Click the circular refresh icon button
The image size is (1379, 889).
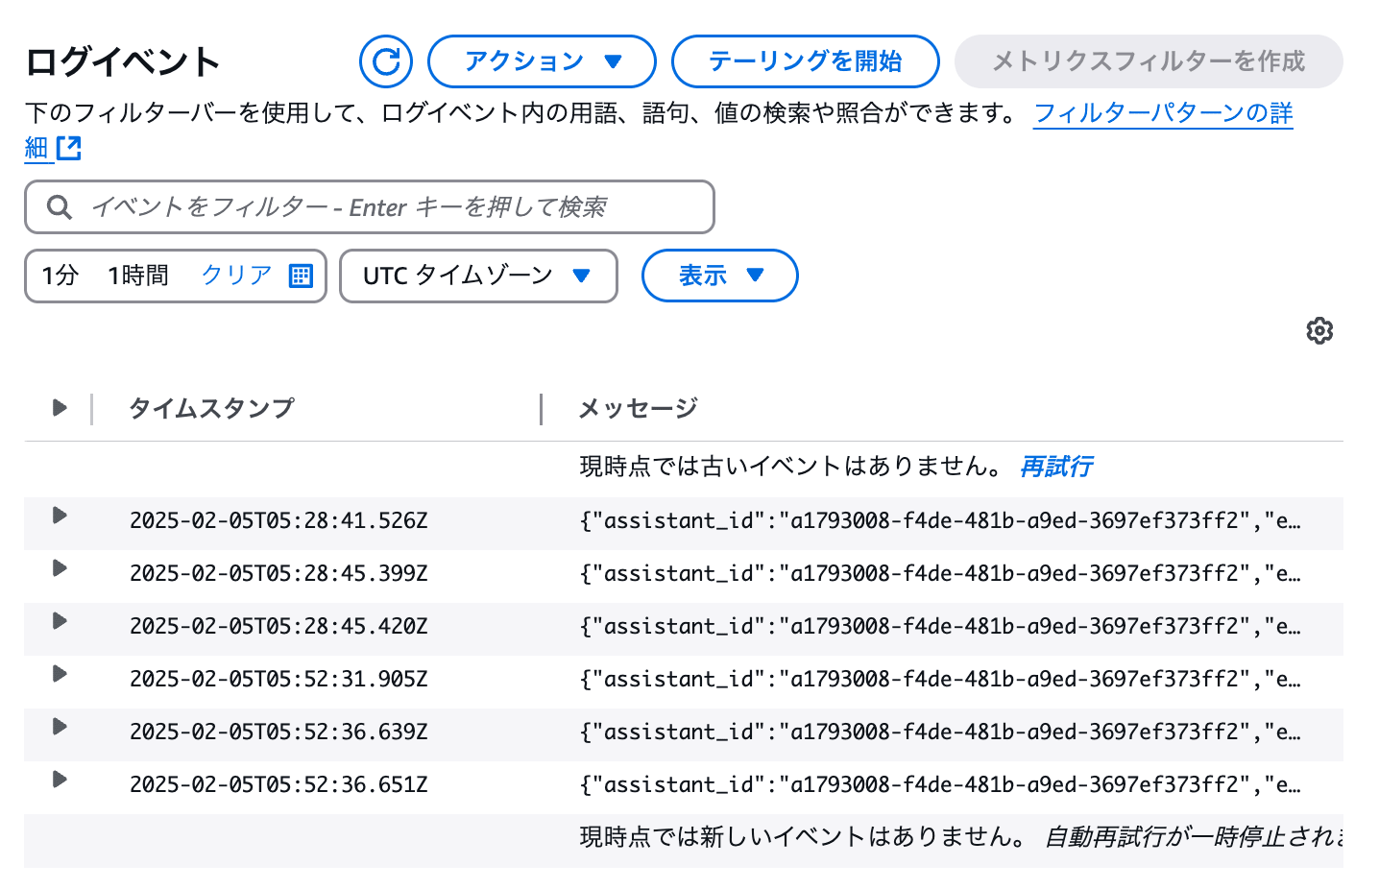(386, 61)
